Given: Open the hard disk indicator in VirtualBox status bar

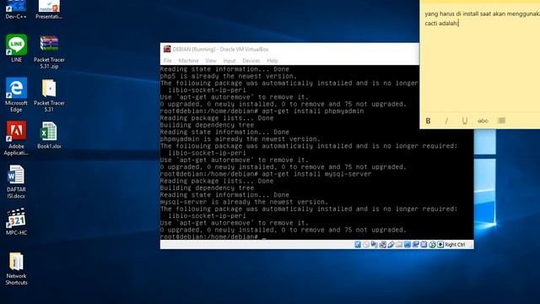Looking at the screenshot, I should pyautogui.click(x=358, y=244).
